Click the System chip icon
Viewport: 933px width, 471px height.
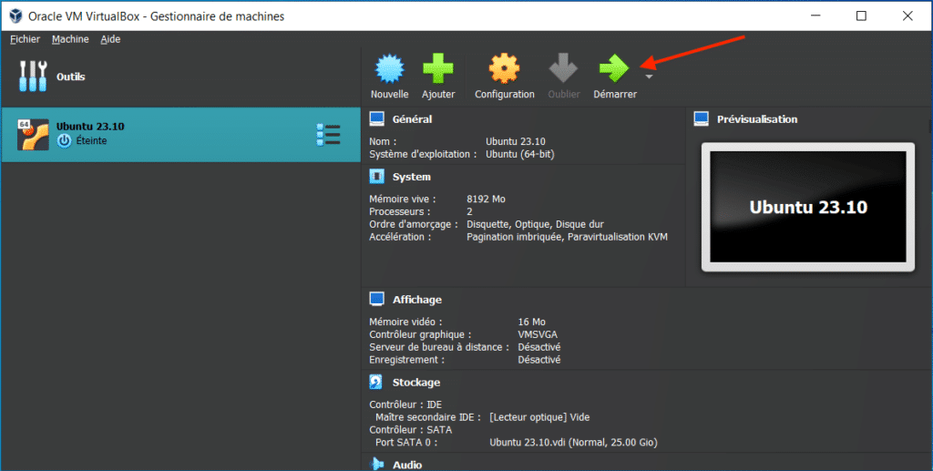376,177
